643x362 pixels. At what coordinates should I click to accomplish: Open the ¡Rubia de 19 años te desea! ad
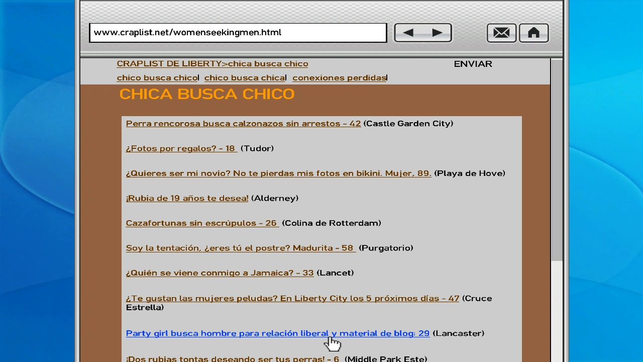(187, 198)
